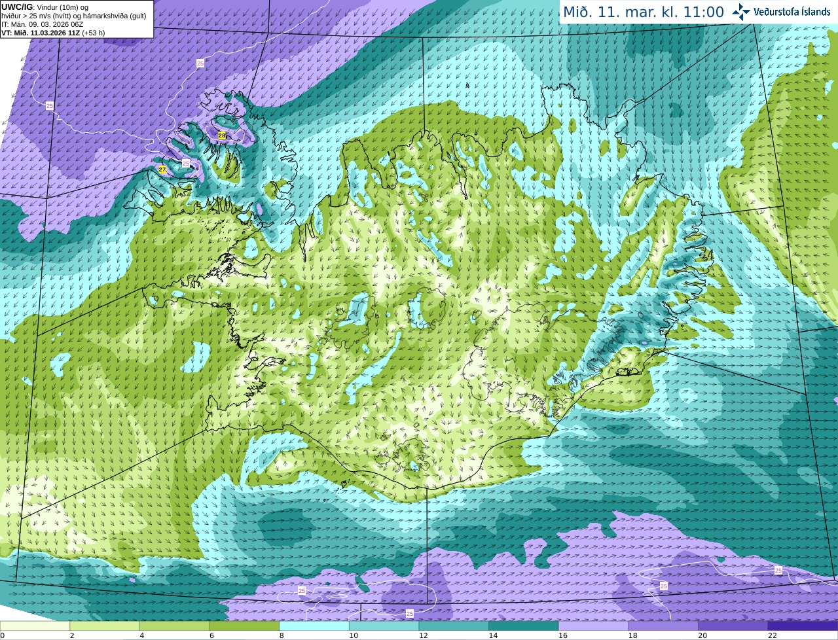Click the yellow gust marker labeled 27
The width and height of the screenshot is (838, 640).
point(162,169)
